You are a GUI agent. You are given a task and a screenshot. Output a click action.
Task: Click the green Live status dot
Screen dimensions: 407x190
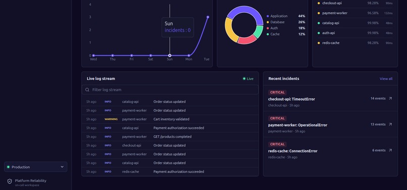(x=244, y=79)
